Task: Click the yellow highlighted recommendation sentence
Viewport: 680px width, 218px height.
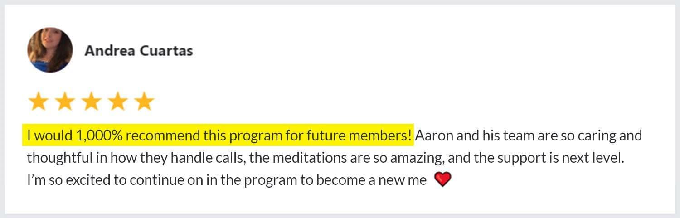Action: coord(218,136)
